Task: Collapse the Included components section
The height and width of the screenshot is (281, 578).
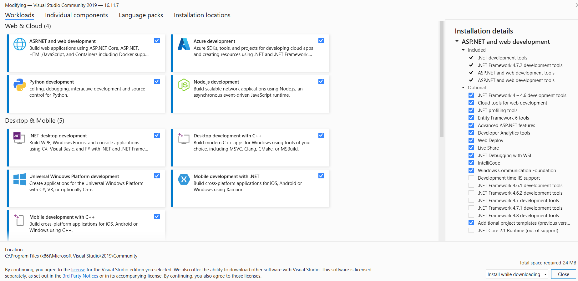Action: click(x=464, y=50)
